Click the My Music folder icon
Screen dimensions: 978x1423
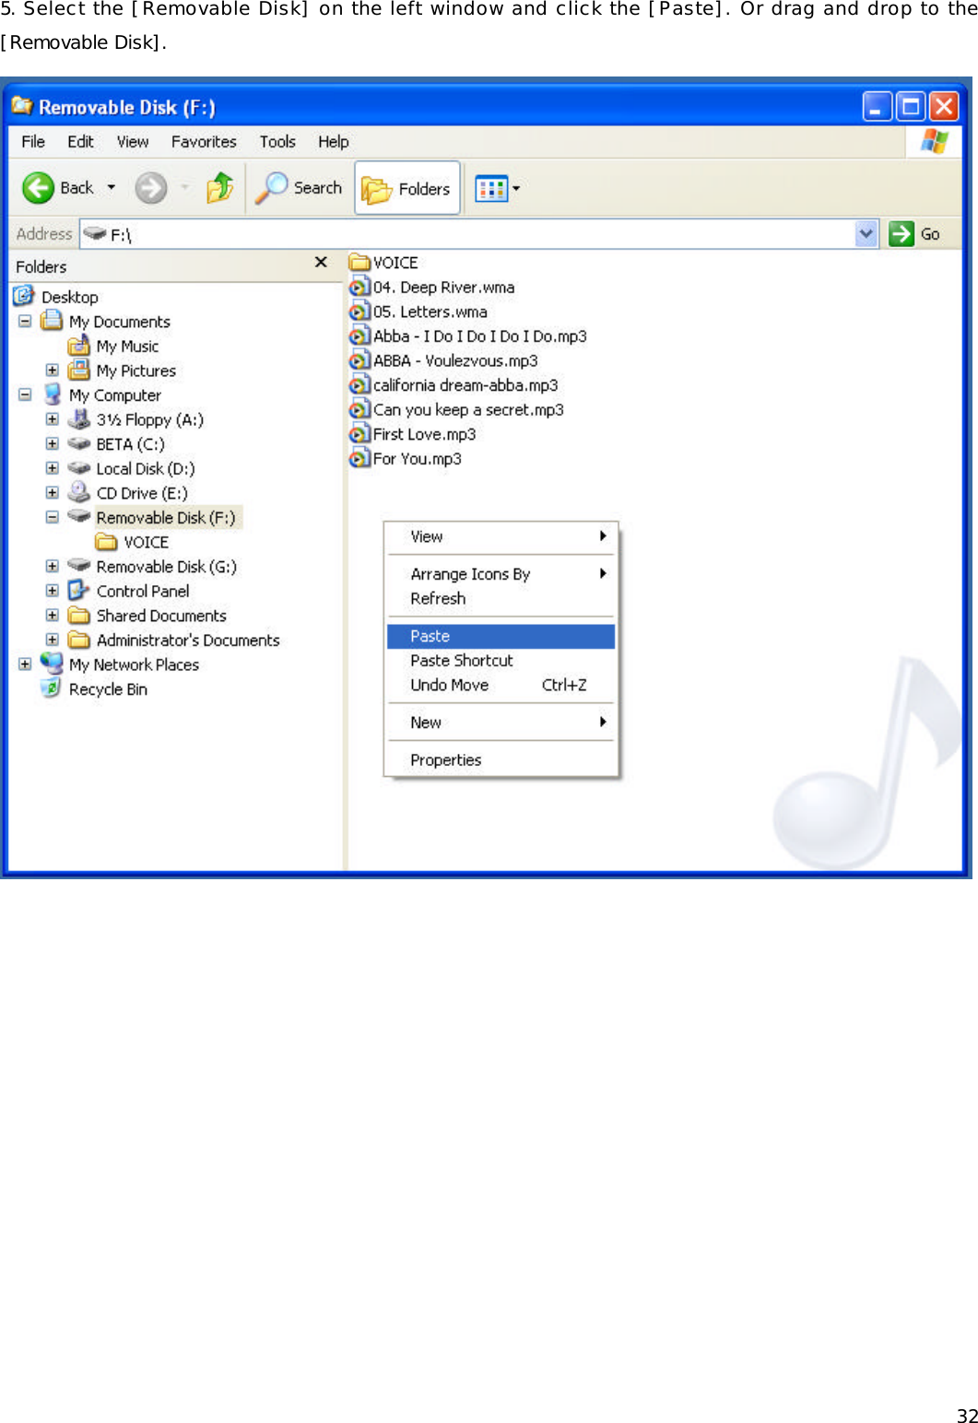79,346
